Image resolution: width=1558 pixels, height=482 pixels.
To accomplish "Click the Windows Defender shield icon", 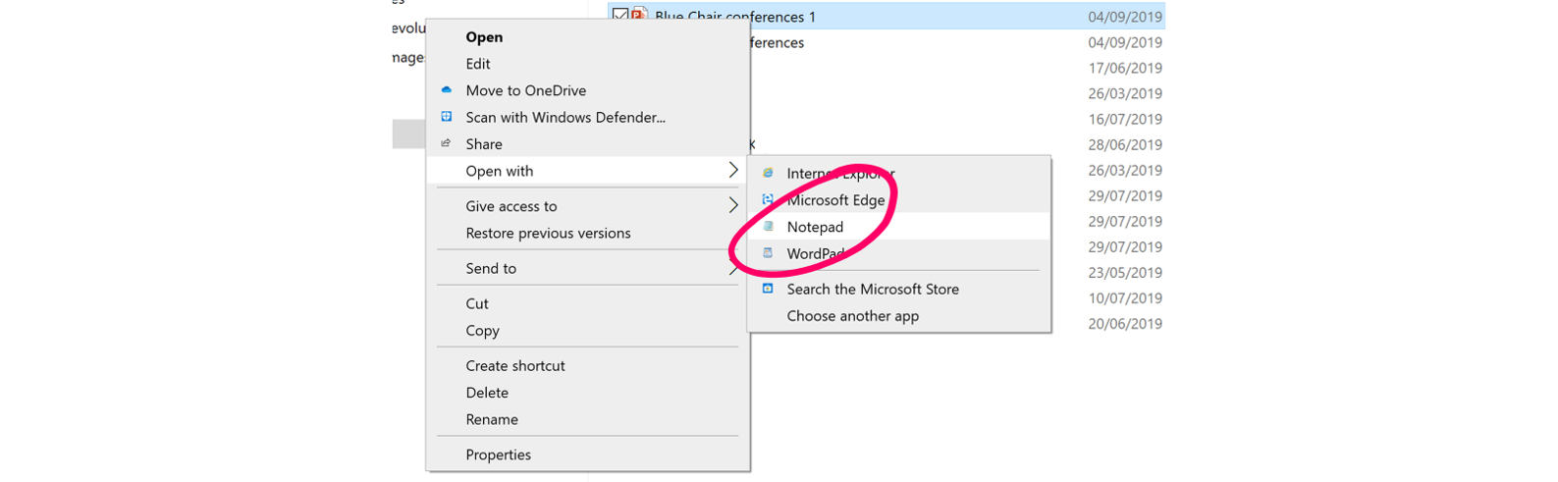I will [x=447, y=117].
